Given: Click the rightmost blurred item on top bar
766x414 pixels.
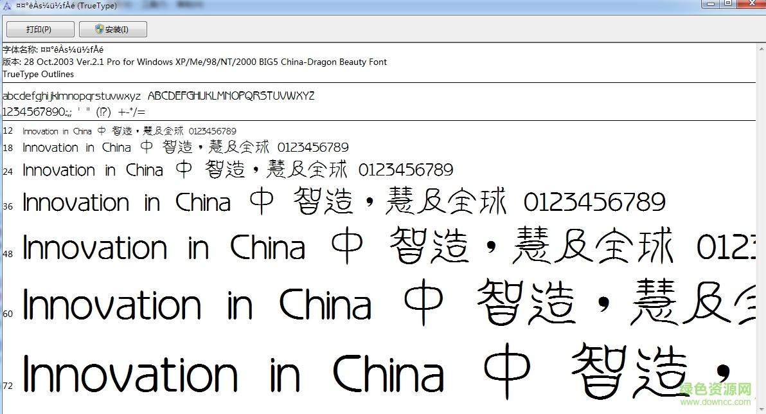Looking at the screenshot, I should (x=190, y=3).
